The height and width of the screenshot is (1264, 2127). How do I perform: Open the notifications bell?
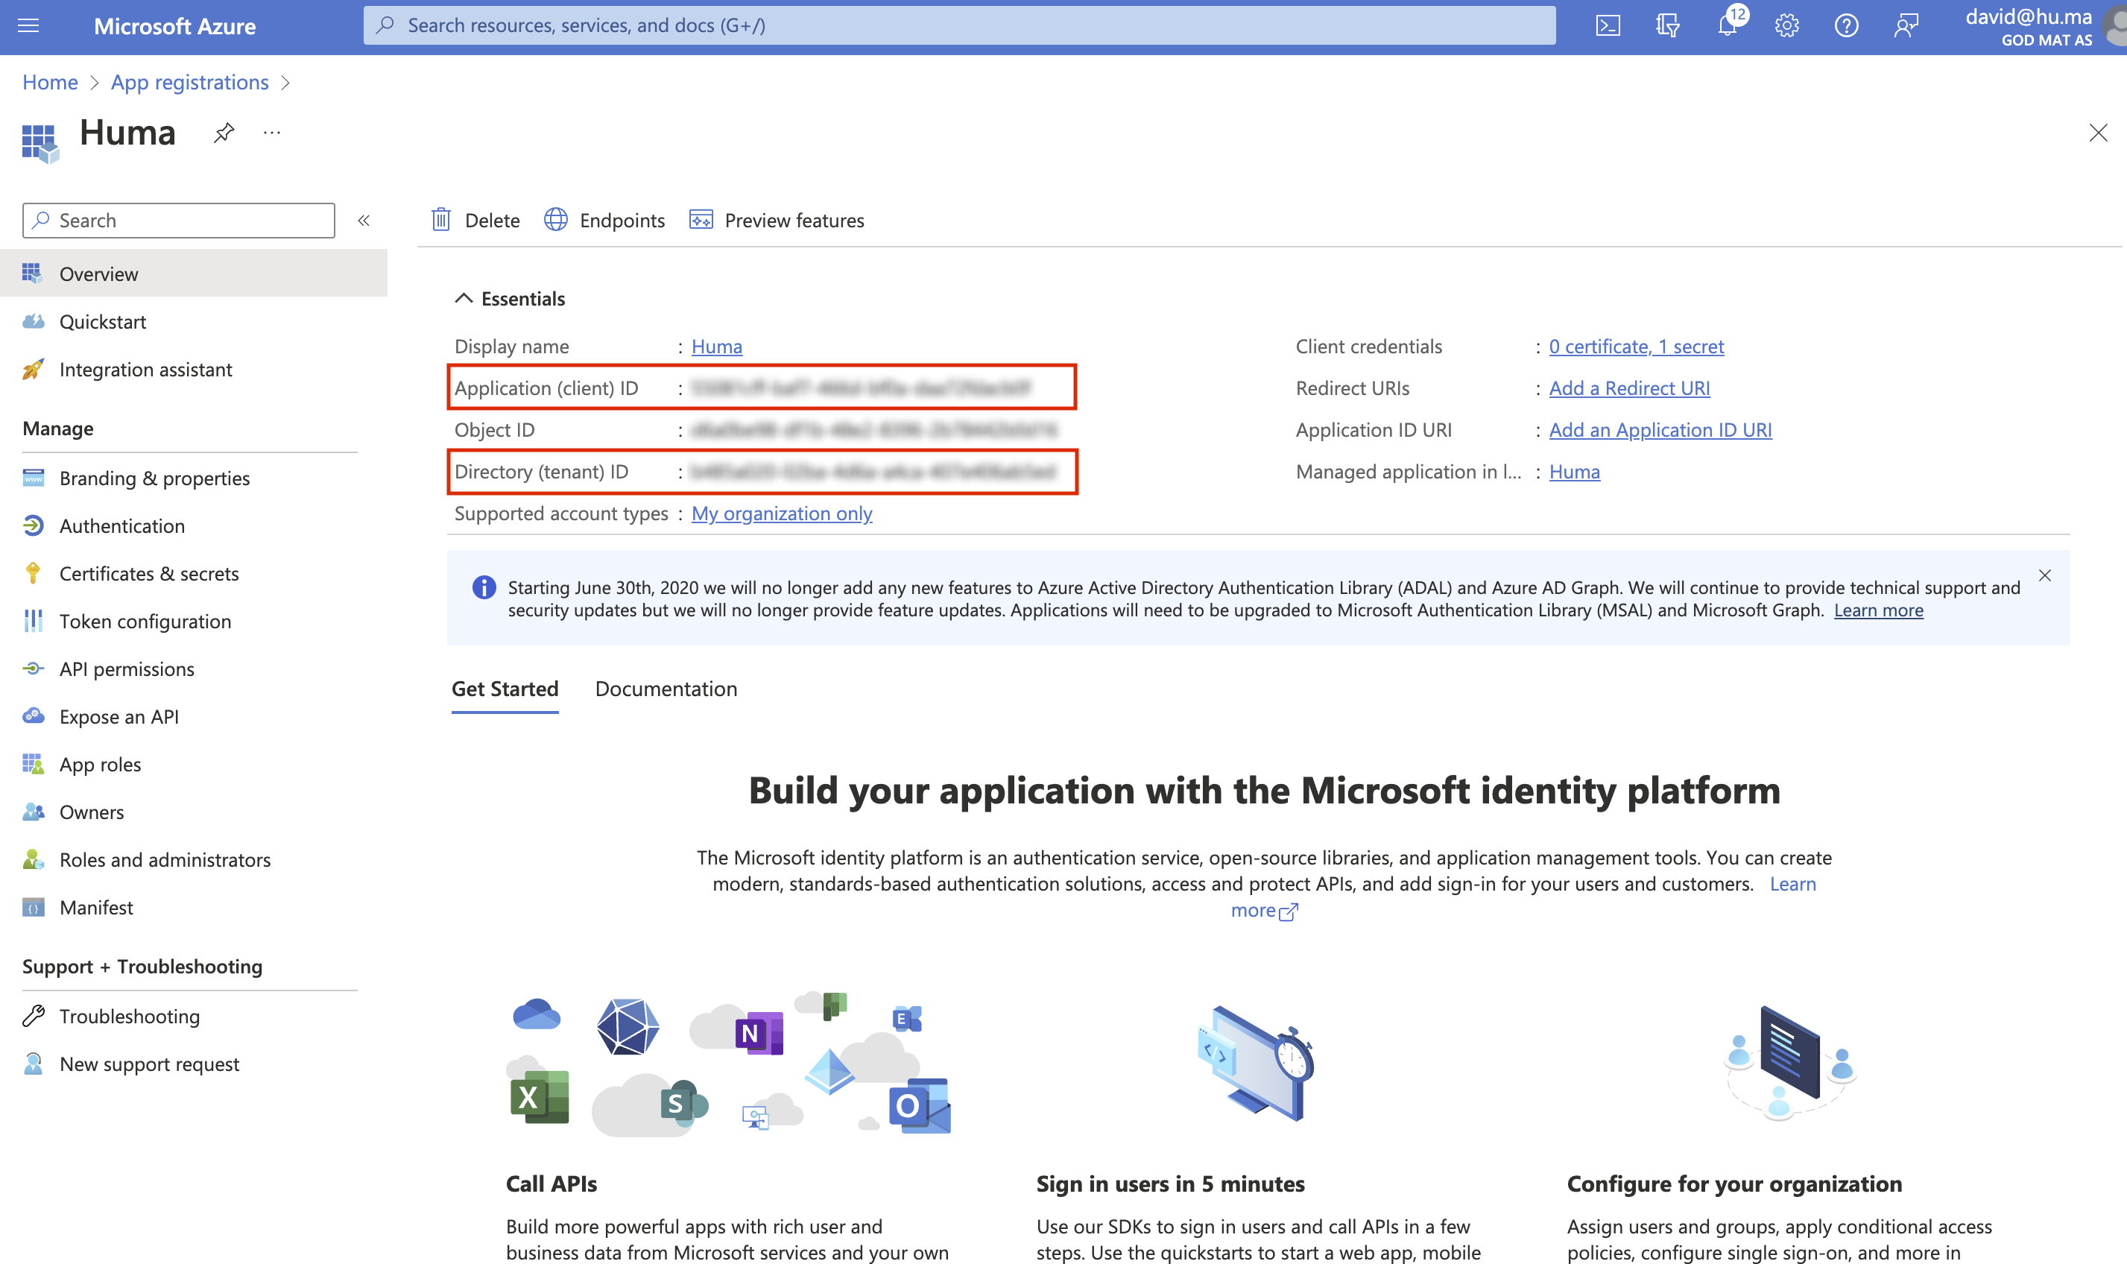tap(1727, 25)
